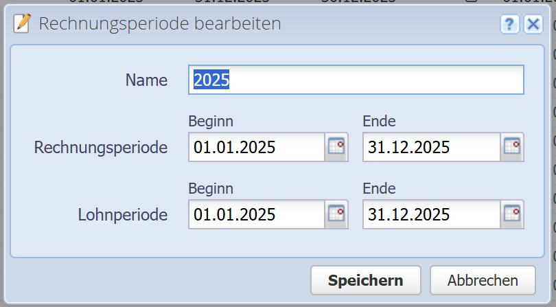The image size is (556, 307).
Task: Select the Lohnperiode Ende date field
Action: [430, 214]
